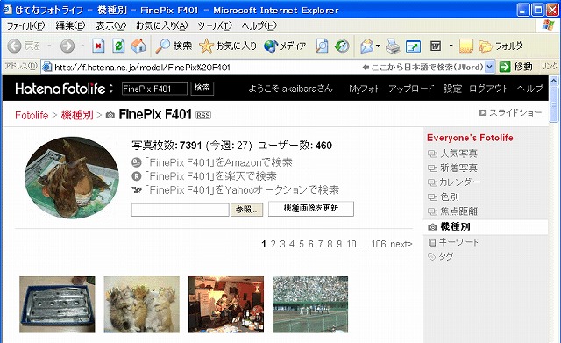Screen dimensions: 561x343
Task: Click the Print printer icon
Action: 393,46
